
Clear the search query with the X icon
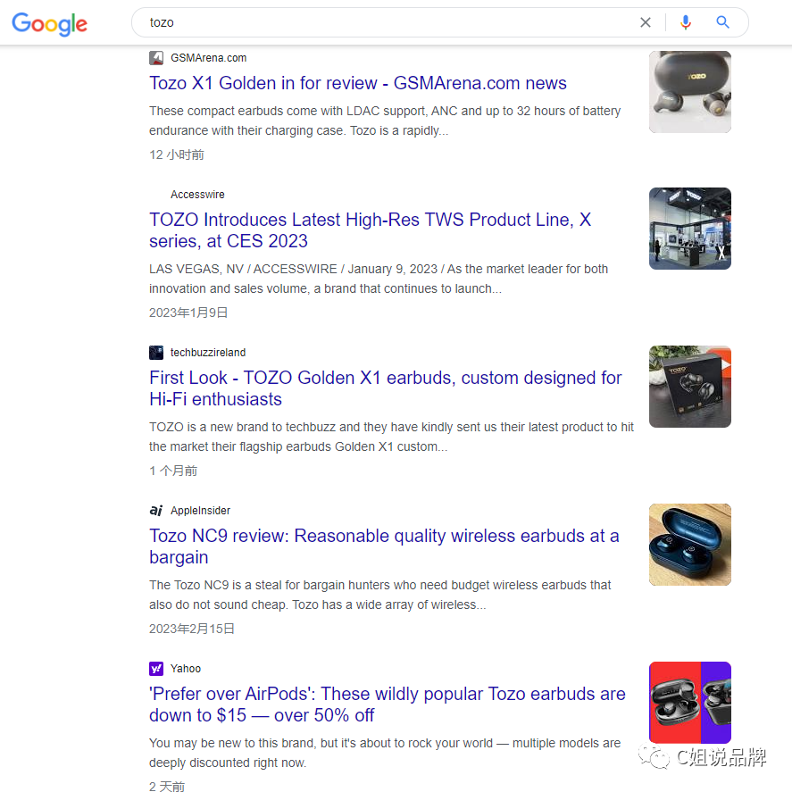click(646, 22)
